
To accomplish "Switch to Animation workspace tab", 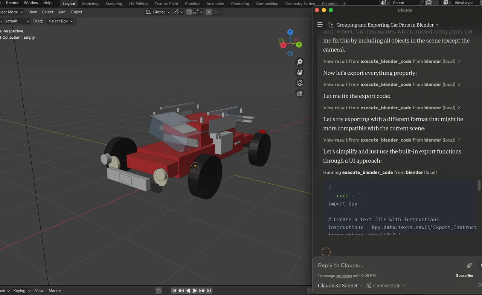I will pyautogui.click(x=215, y=4).
